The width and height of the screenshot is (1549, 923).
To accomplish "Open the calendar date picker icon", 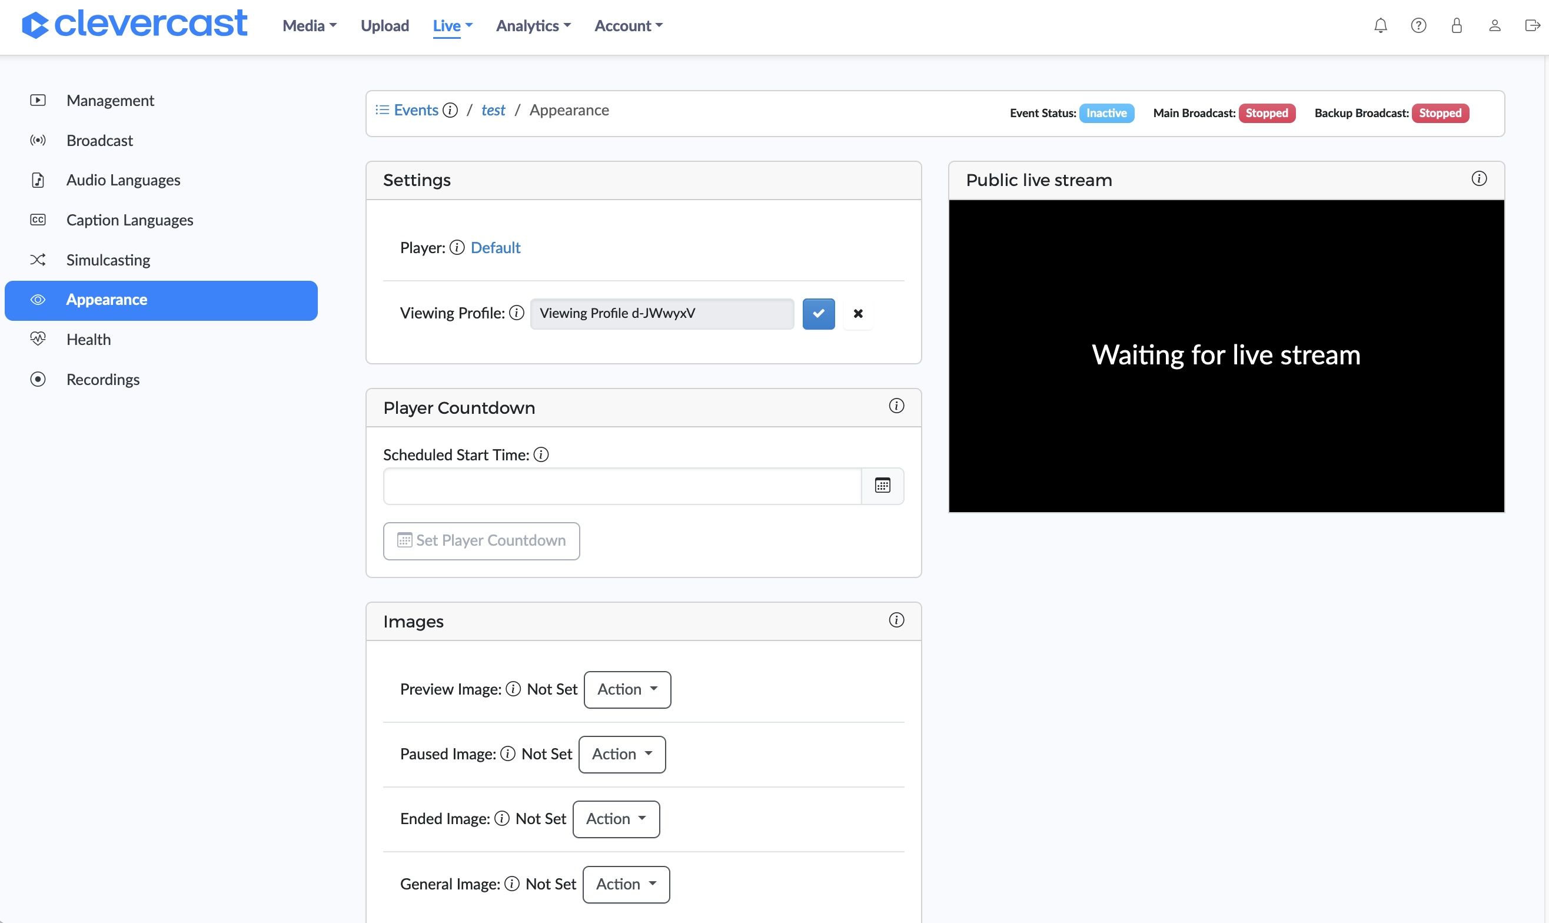I will click(882, 486).
